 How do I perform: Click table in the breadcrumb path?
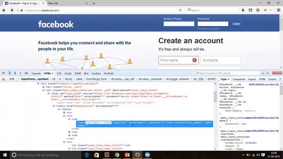pyautogui.click(x=79, y=79)
